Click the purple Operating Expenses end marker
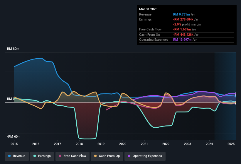The width and height of the screenshot is (241, 164). pyautogui.click(x=236, y=94)
